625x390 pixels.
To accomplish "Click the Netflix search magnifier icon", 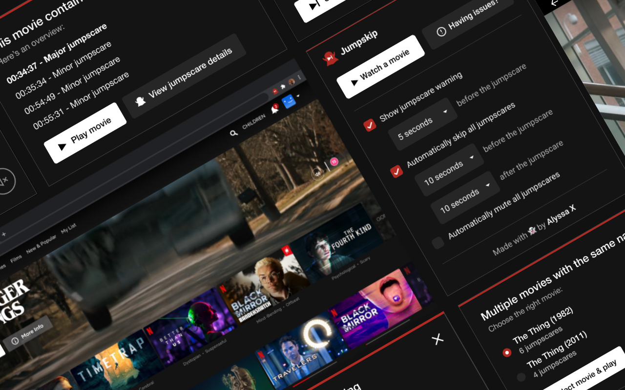I will tap(234, 132).
